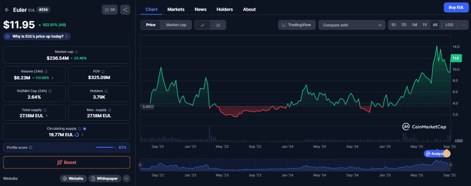Screen dimensions: 471x186
Task: Click the verified badge by Circulating supply
Action: tap(85, 129)
